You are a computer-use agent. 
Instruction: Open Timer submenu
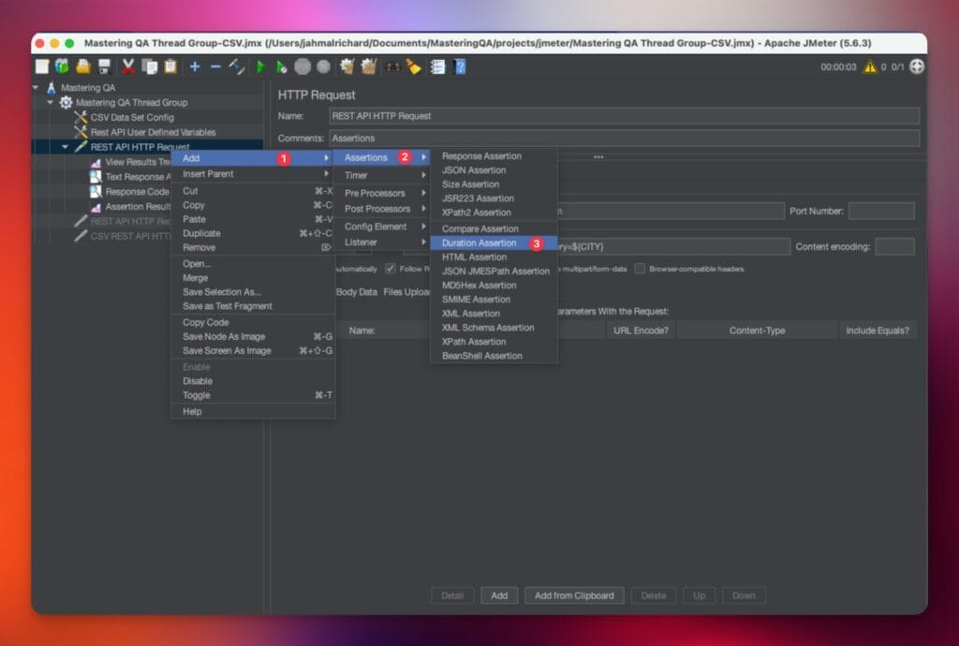(x=382, y=175)
